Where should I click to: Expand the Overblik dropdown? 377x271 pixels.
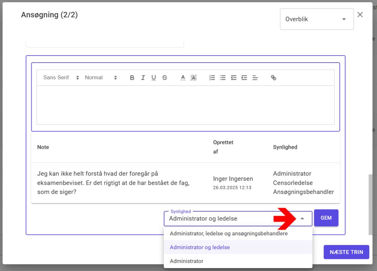[317, 19]
